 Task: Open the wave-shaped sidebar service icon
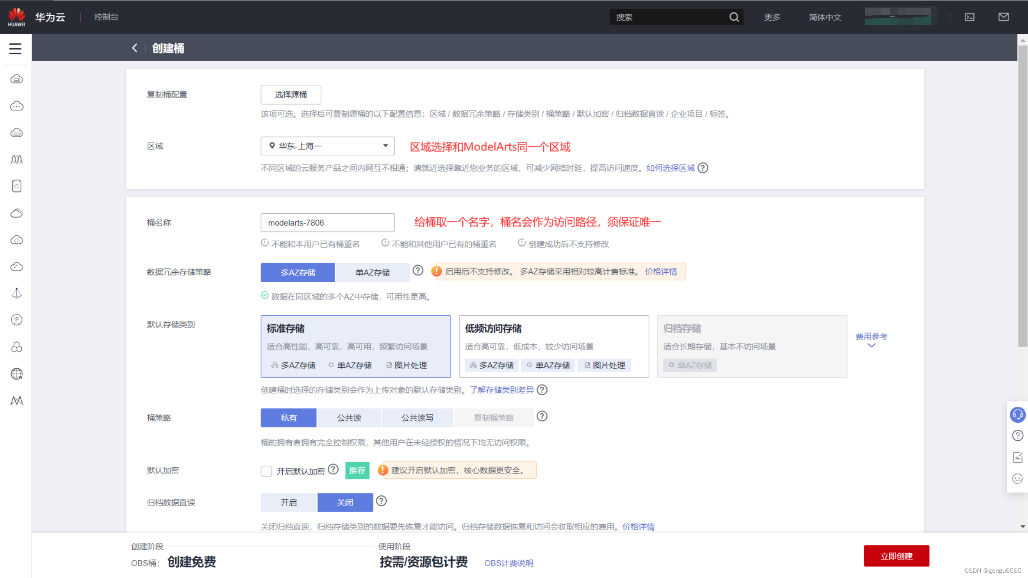(16, 160)
